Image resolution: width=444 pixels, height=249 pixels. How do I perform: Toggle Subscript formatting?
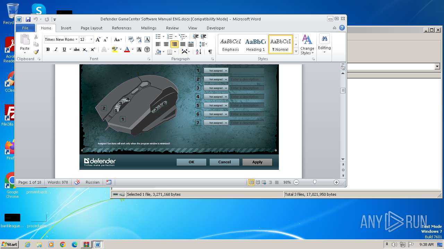click(85, 49)
